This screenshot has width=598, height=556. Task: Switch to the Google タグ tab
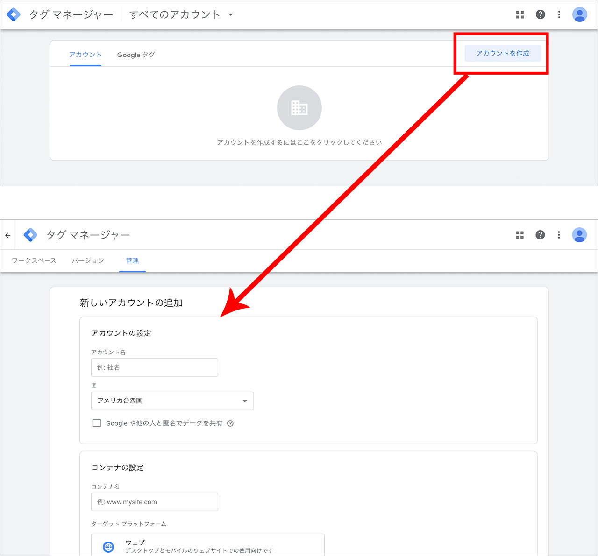coord(136,55)
